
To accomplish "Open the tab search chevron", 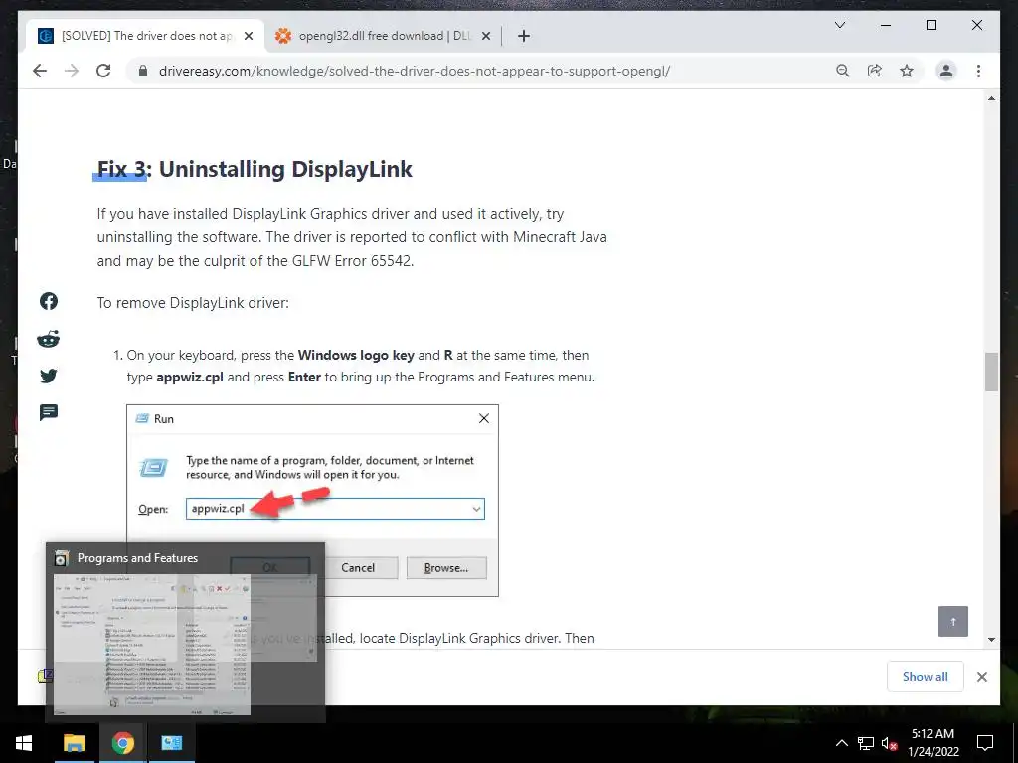I will pyautogui.click(x=839, y=25).
